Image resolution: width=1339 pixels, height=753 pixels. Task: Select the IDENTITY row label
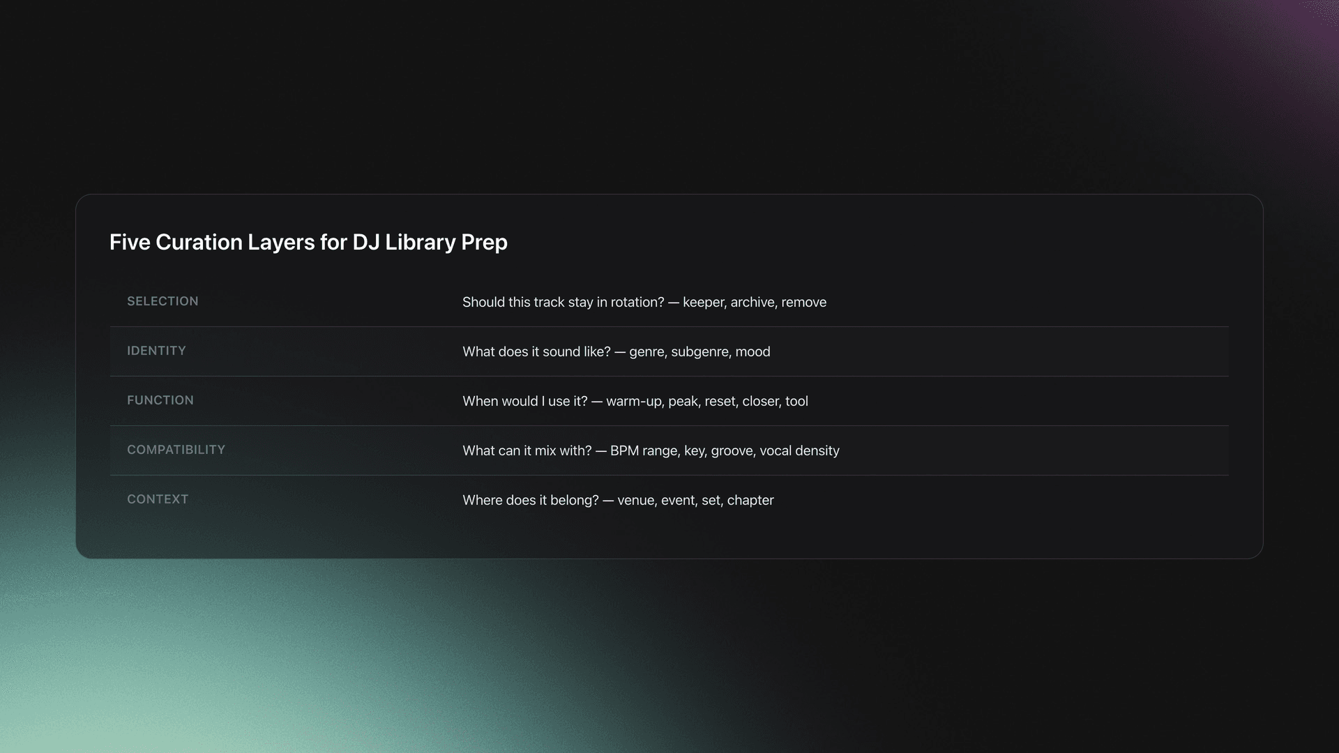click(x=156, y=351)
